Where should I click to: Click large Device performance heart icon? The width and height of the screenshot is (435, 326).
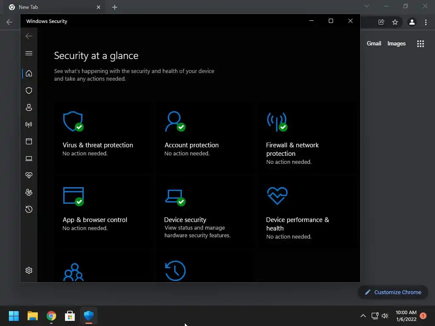(277, 196)
